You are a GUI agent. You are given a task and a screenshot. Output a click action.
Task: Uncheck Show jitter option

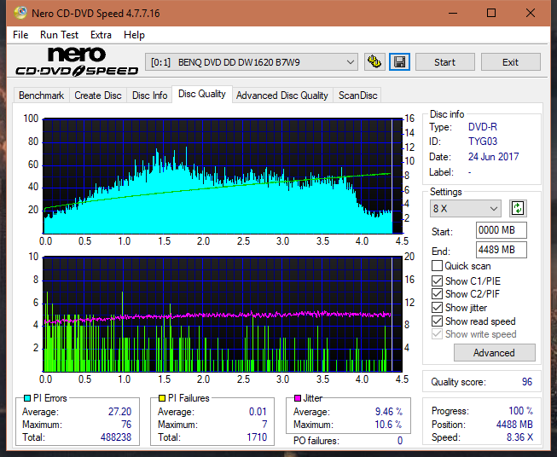(x=437, y=308)
